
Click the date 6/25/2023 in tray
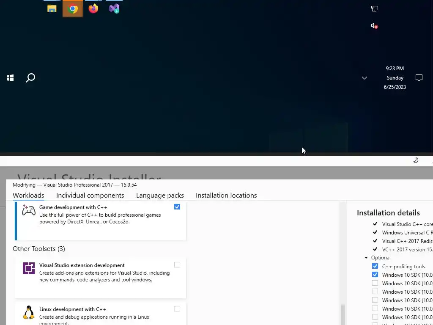395,87
